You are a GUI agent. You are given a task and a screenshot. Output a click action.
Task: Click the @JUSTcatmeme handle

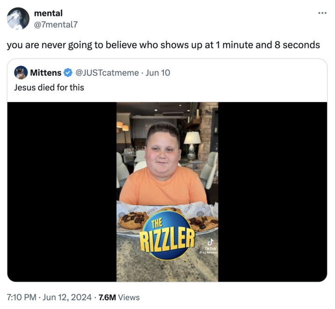tap(107, 73)
